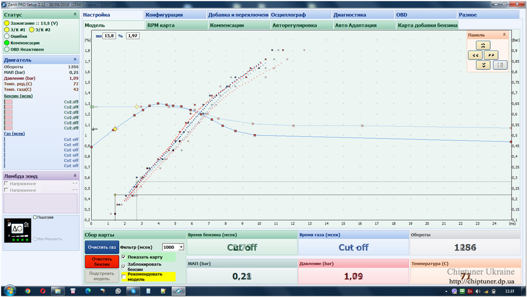The image size is (527, 297).
Task: Click the double up-arrow button in Панель
Action: [483, 45]
